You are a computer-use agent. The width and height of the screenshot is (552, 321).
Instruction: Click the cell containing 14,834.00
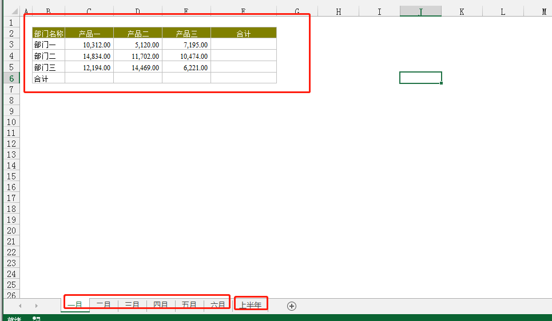point(89,55)
